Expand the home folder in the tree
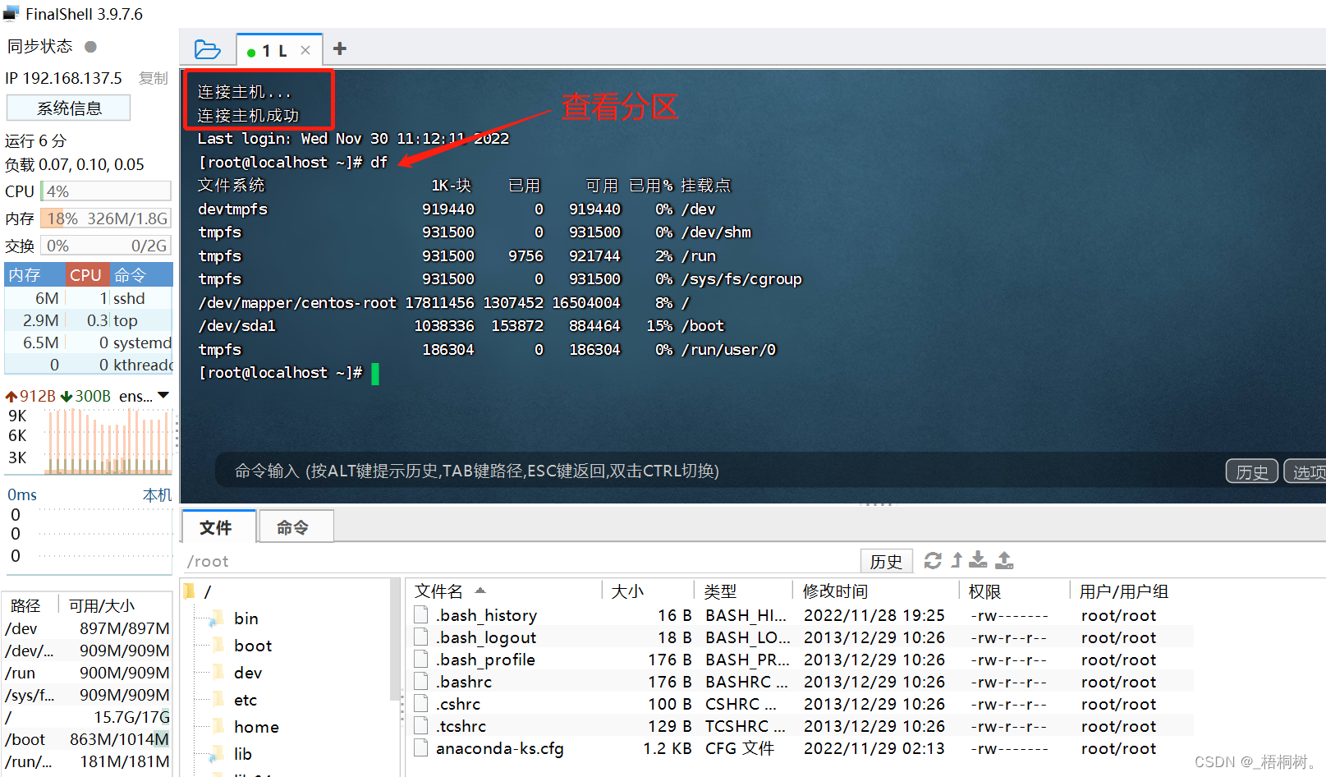Image resolution: width=1326 pixels, height=777 pixels. click(218, 726)
